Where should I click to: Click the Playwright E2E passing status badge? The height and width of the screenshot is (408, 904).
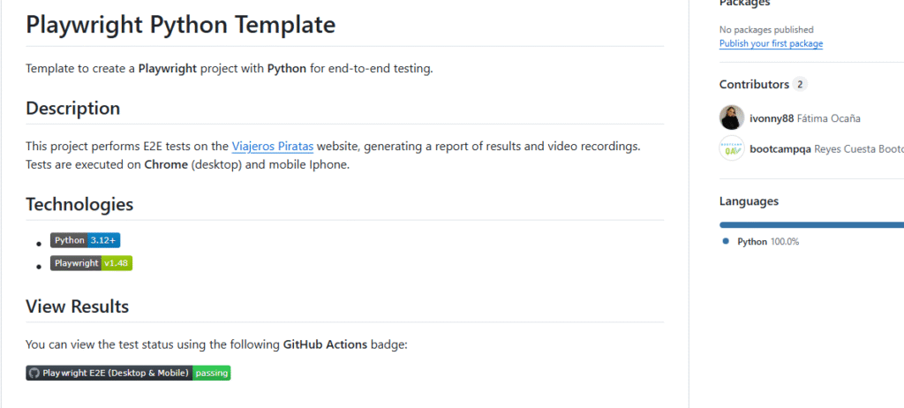point(128,373)
